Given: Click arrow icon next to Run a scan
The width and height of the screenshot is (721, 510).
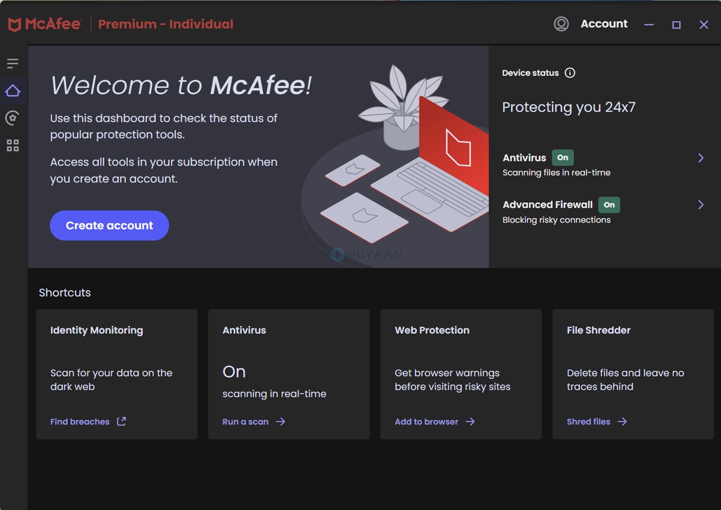Looking at the screenshot, I should pyautogui.click(x=281, y=422).
